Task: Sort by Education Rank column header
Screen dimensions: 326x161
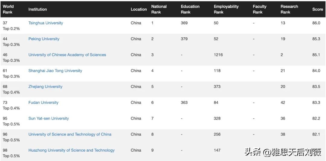Action: 190,9
